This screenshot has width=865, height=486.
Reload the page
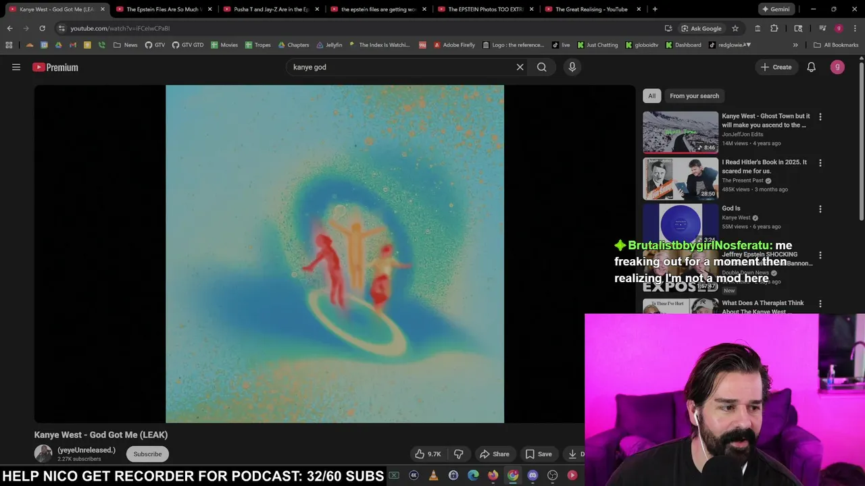[x=42, y=28]
